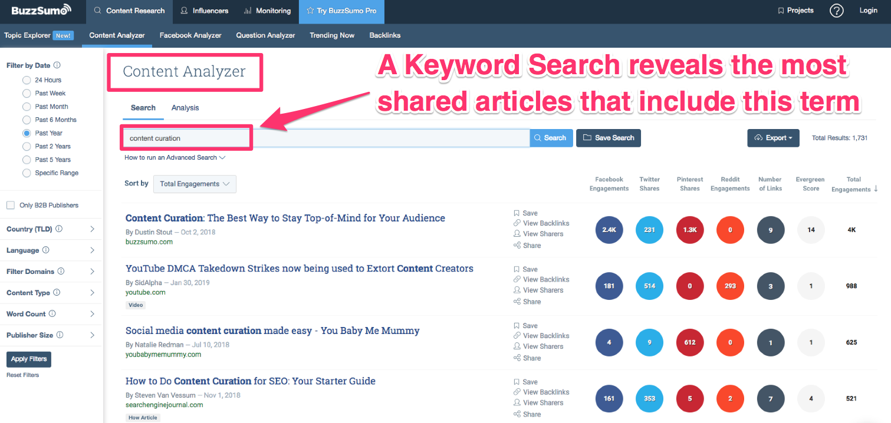The width and height of the screenshot is (891, 423).
Task: Click the Twitter shares 514 circle
Action: [x=649, y=286]
